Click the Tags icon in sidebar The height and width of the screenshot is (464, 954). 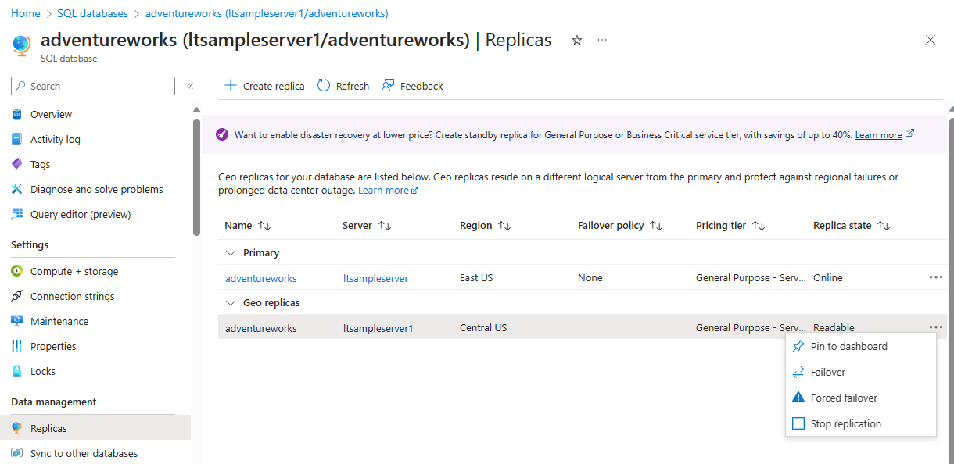17,164
